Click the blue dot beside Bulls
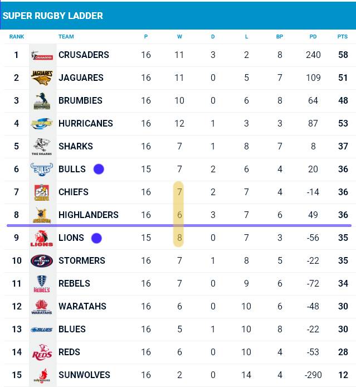 (99, 169)
